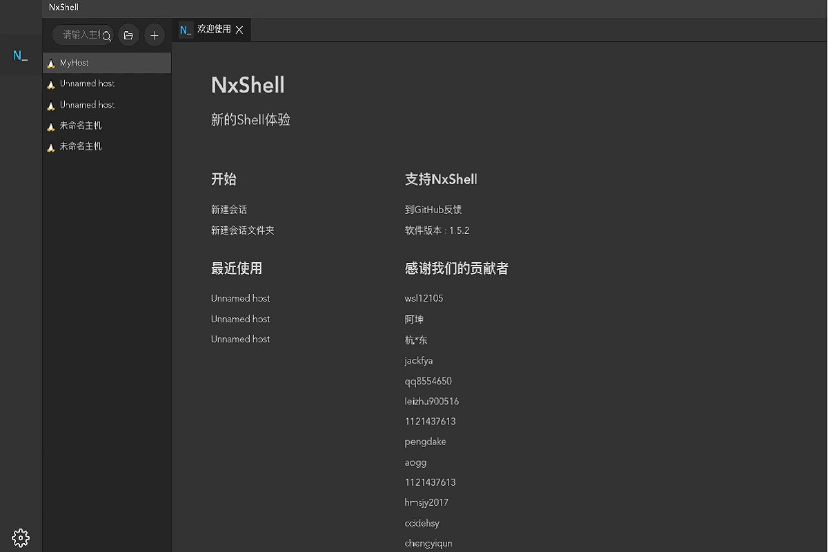Click contributor wsl12105
Image resolution: width=828 pixels, height=552 pixels.
pyautogui.click(x=424, y=298)
